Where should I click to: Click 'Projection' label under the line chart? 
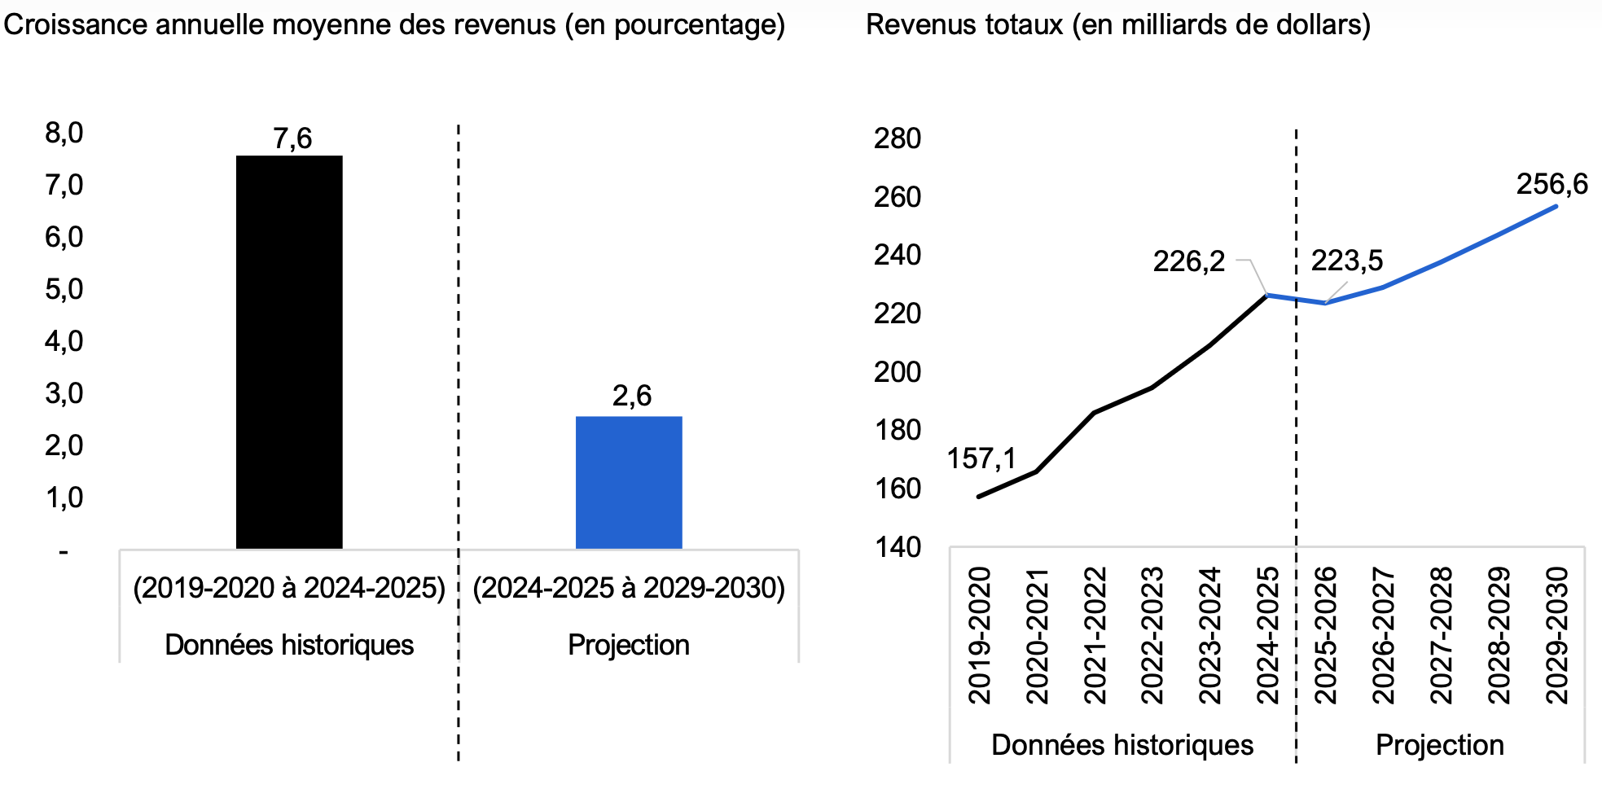[x=1439, y=745]
